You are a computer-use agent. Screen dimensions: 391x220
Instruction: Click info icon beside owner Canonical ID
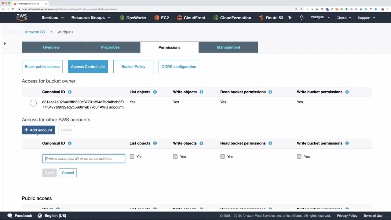tap(70, 92)
